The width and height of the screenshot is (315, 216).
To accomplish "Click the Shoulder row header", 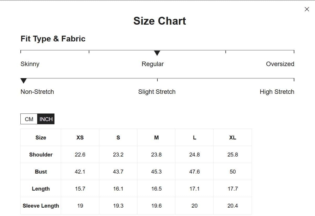I will [x=41, y=155].
